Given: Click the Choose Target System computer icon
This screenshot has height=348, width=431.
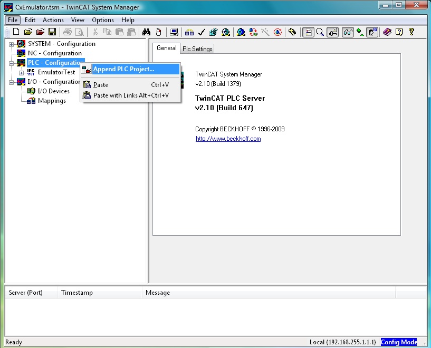Looking at the screenshot, I should [x=174, y=32].
